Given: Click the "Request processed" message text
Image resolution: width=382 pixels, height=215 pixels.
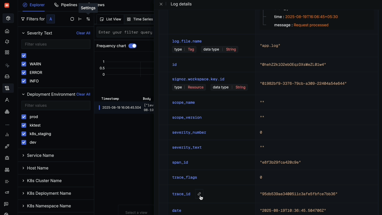Looking at the screenshot, I should pos(311,25).
